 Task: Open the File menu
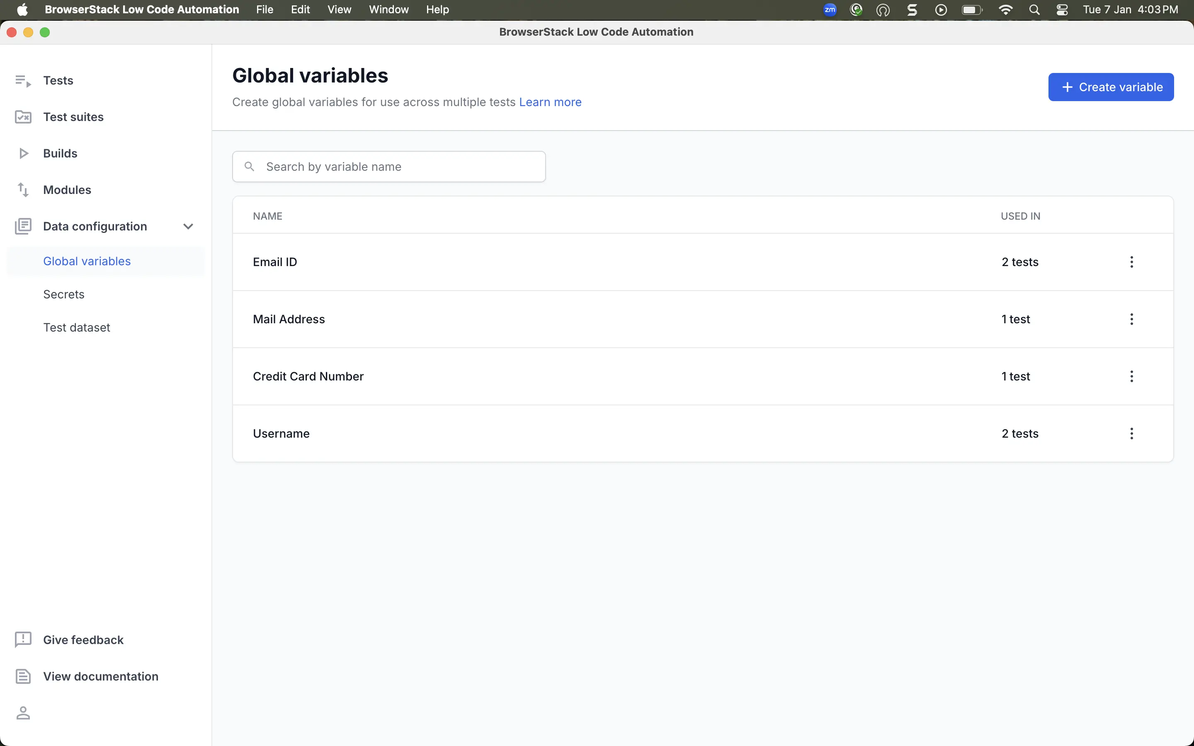click(x=265, y=10)
